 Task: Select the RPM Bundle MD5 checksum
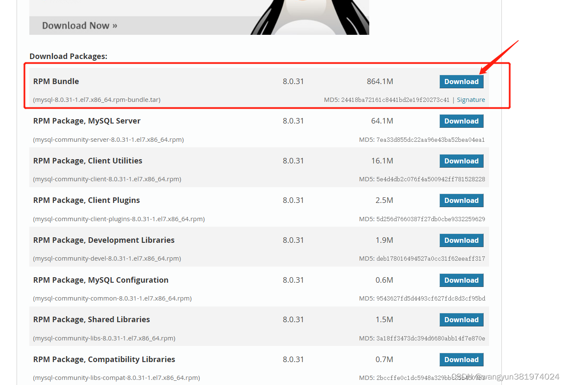tap(395, 100)
